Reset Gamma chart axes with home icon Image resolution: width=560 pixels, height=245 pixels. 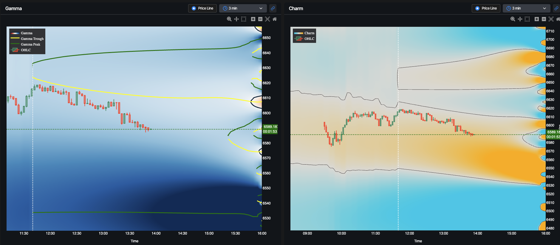[275, 19]
